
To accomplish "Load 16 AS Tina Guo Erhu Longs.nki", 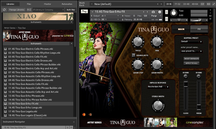I will coord(38,108).
